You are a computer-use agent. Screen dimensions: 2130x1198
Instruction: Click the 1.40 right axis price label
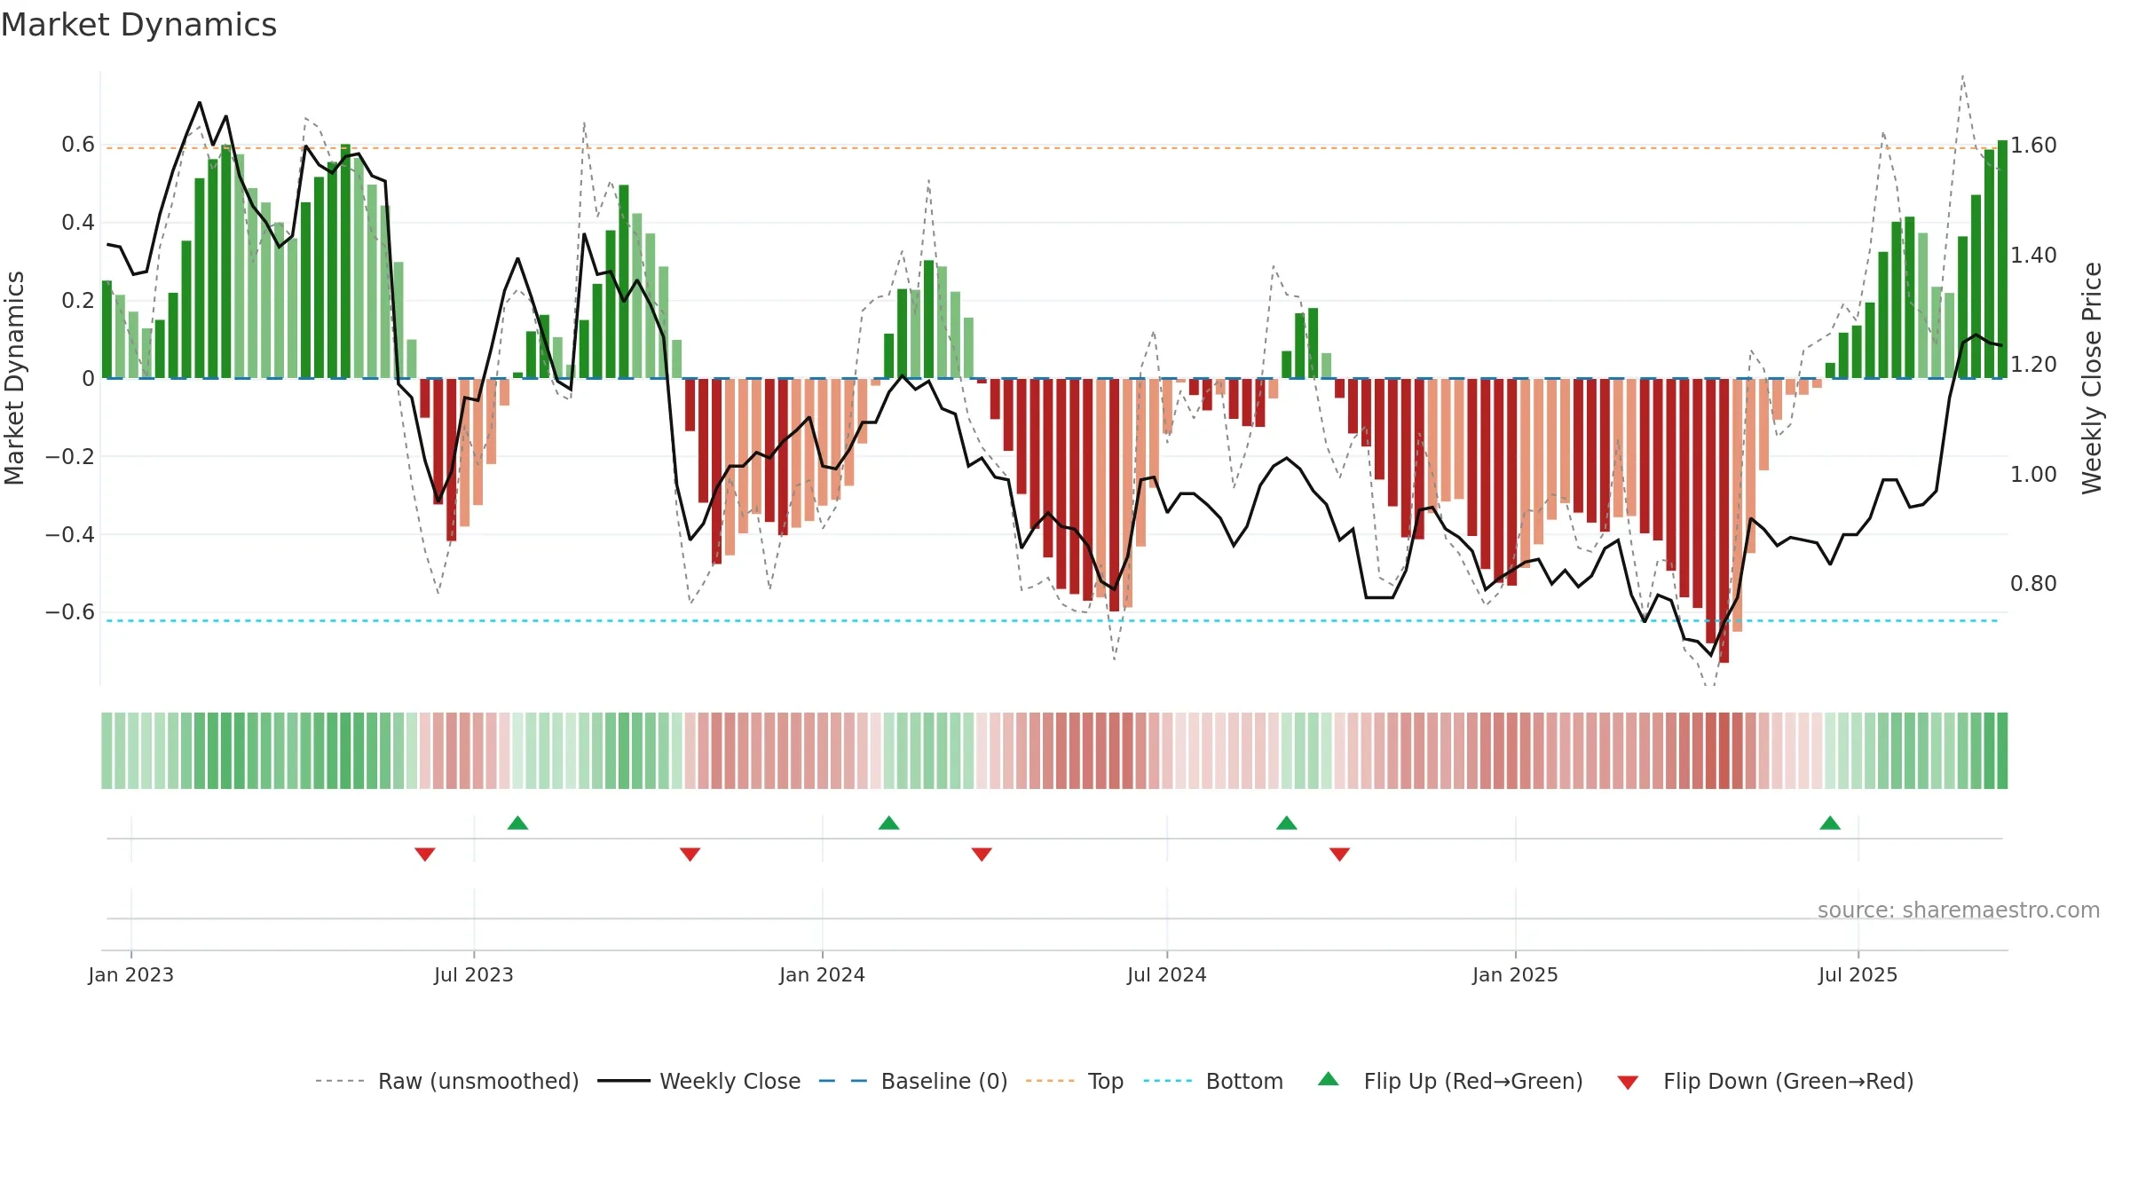(x=2033, y=255)
